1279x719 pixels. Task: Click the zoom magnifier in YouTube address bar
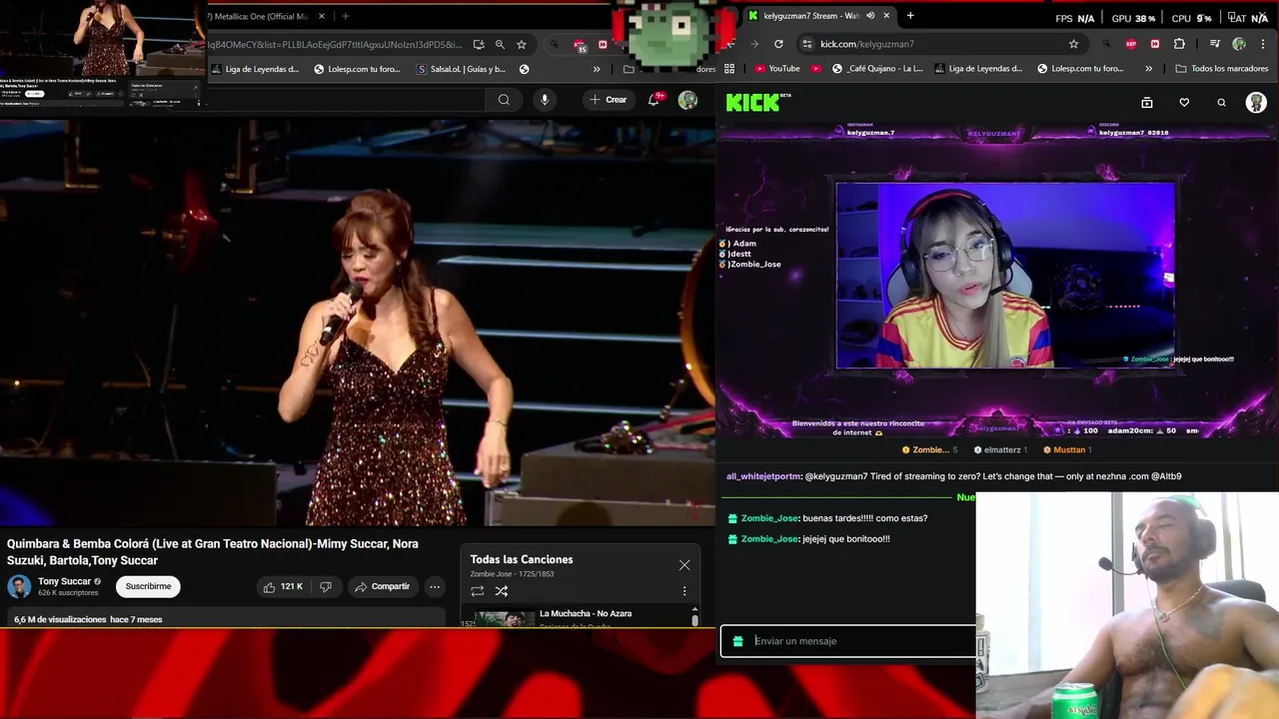point(500,44)
